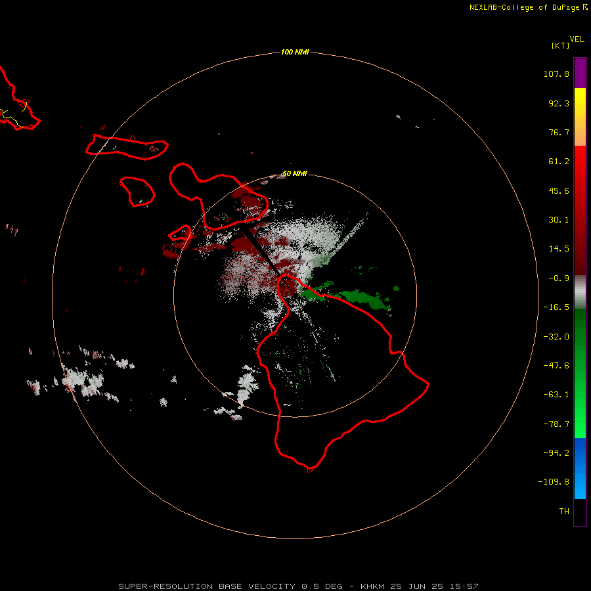591x591 pixels.
Task: Click the 15:57 timestamp in caption
Action: click(x=464, y=586)
